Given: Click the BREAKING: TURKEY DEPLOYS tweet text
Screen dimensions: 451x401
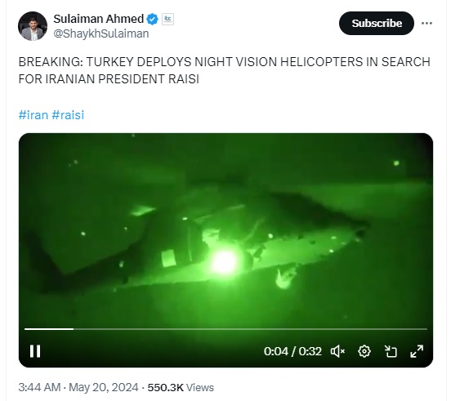Looking at the screenshot, I should (x=225, y=70).
